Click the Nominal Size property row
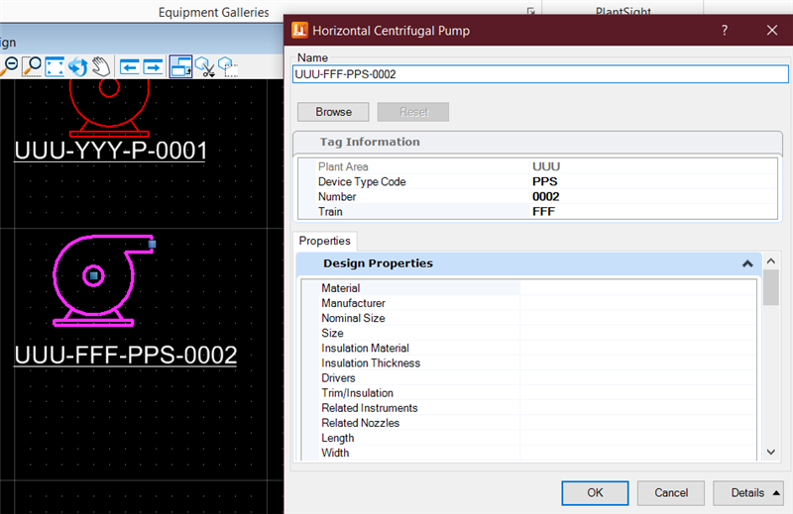The image size is (793, 514). point(529,318)
